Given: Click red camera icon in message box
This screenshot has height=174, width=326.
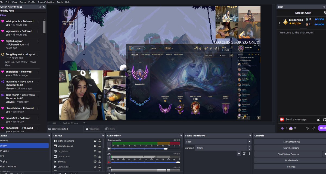Looking at the screenshot, I should [x=282, y=120].
